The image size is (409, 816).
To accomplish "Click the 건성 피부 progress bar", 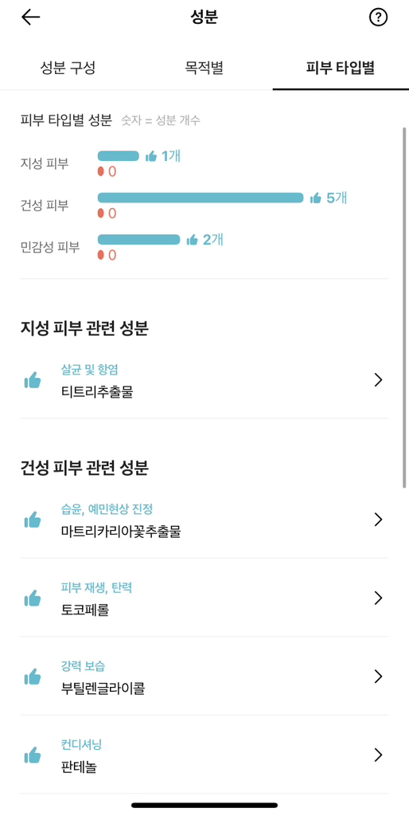I will 201,198.
